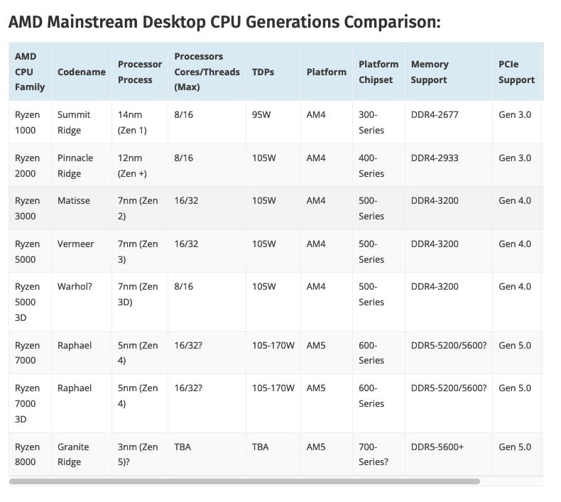The width and height of the screenshot is (561, 502).
Task: Click the 'Platform' column header
Action: point(326,72)
